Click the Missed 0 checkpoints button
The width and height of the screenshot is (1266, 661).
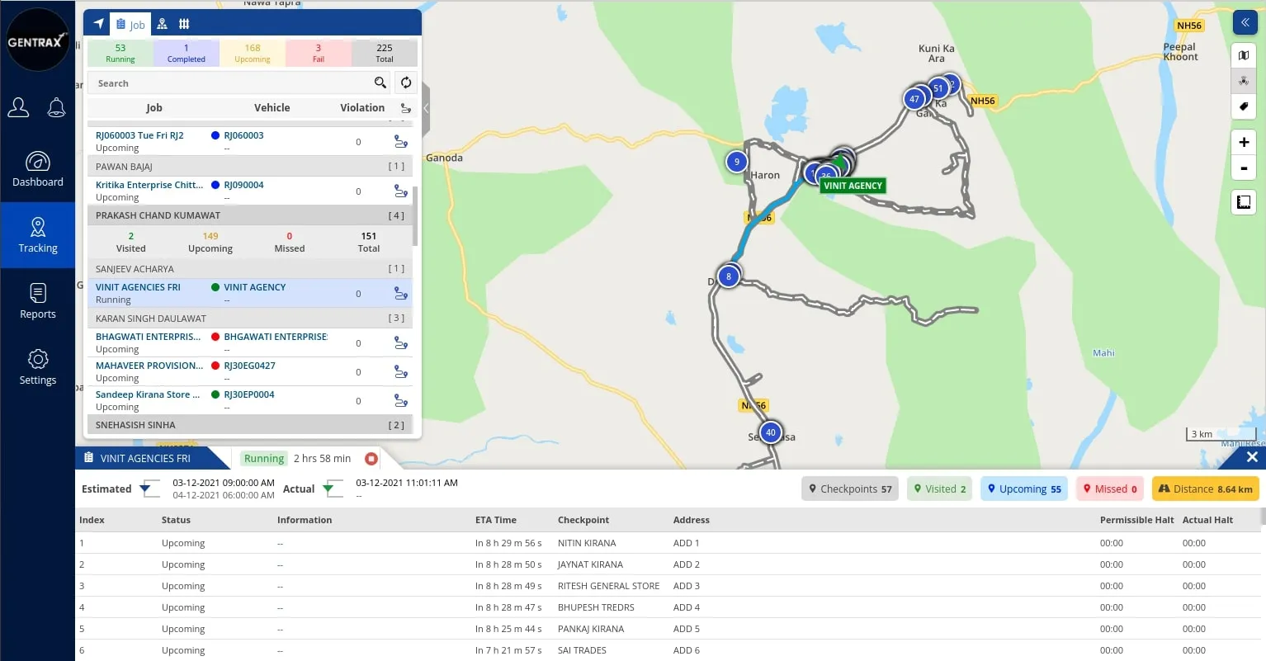(x=1110, y=489)
